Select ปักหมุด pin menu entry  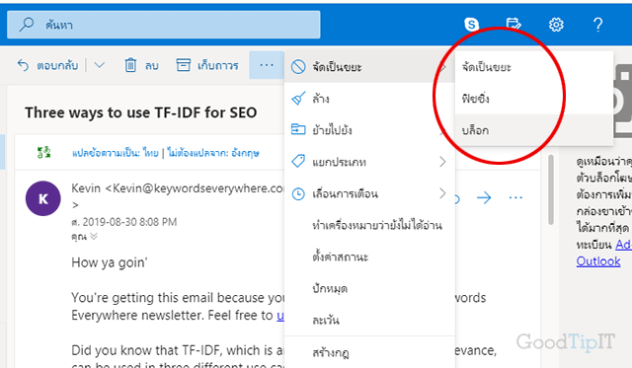[369, 288]
